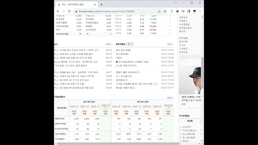Reload the Naver finance page
Image resolution: width=258 pixels, height=145 pixels.
point(69,11)
